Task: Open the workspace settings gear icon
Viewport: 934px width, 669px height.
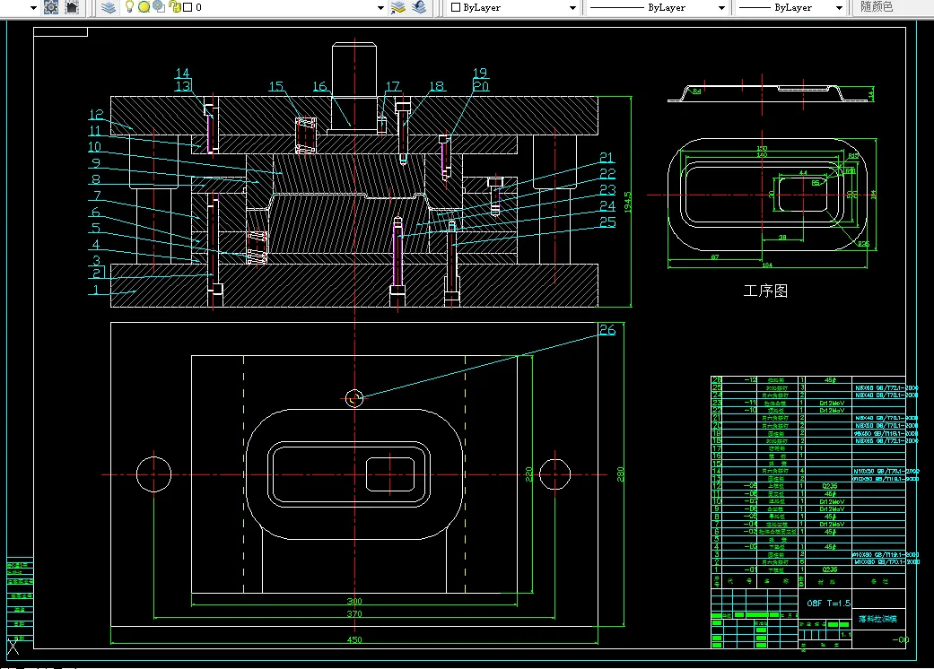Action: tap(51, 7)
